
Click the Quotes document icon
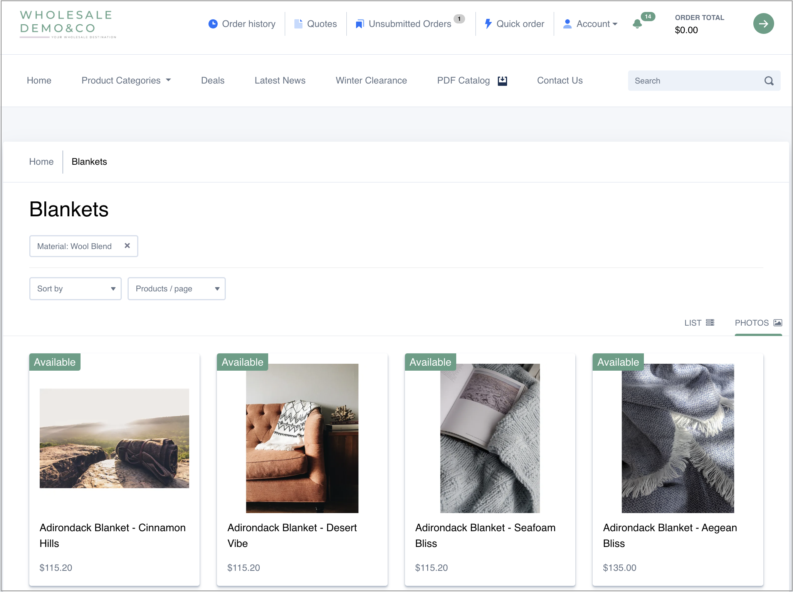[298, 24]
